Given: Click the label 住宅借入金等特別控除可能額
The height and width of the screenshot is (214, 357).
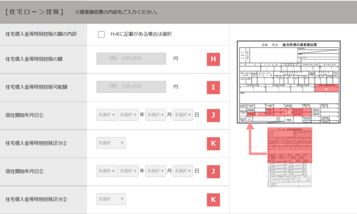Looking at the screenshot, I should (36, 87).
